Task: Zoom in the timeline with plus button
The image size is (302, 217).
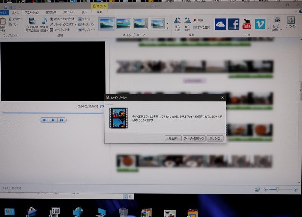Action: (296, 190)
